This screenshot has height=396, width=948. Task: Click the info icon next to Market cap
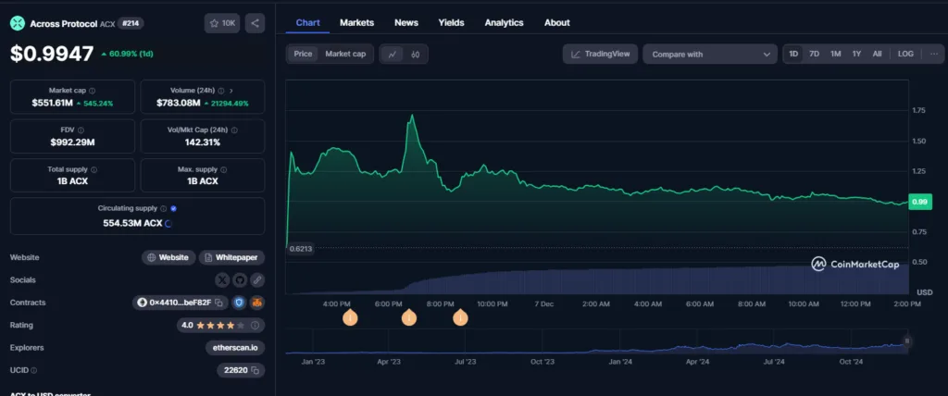[92, 90]
